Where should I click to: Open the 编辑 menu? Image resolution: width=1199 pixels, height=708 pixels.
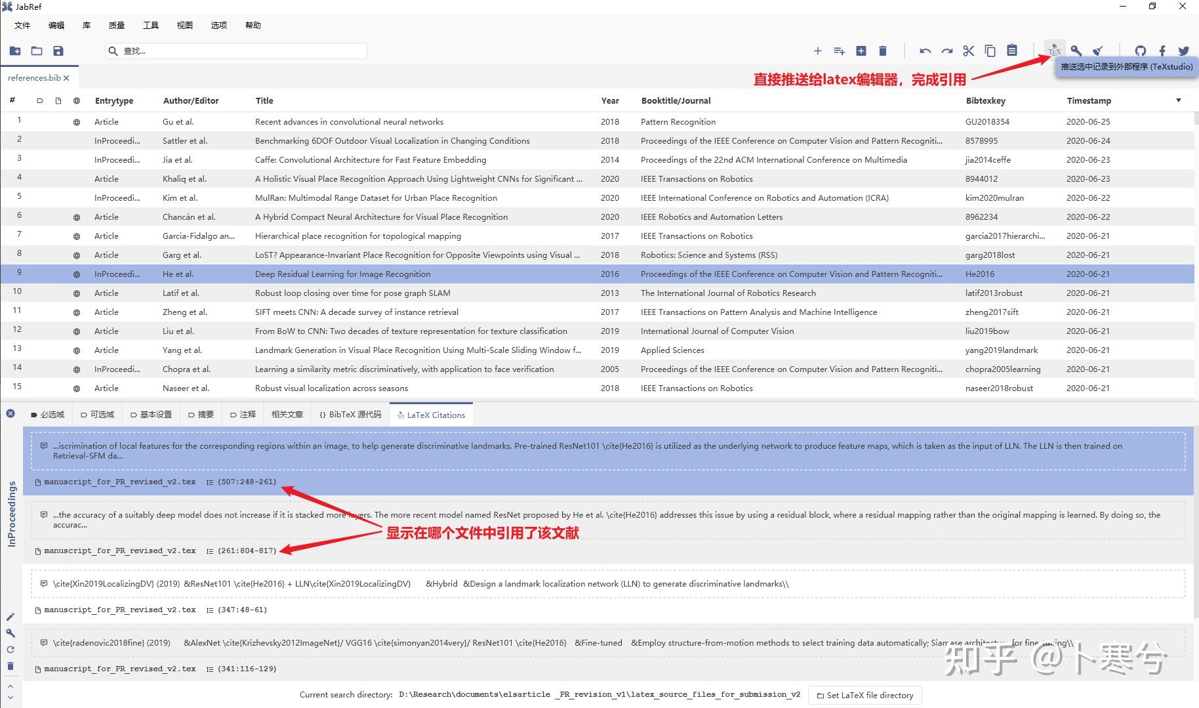coord(56,25)
